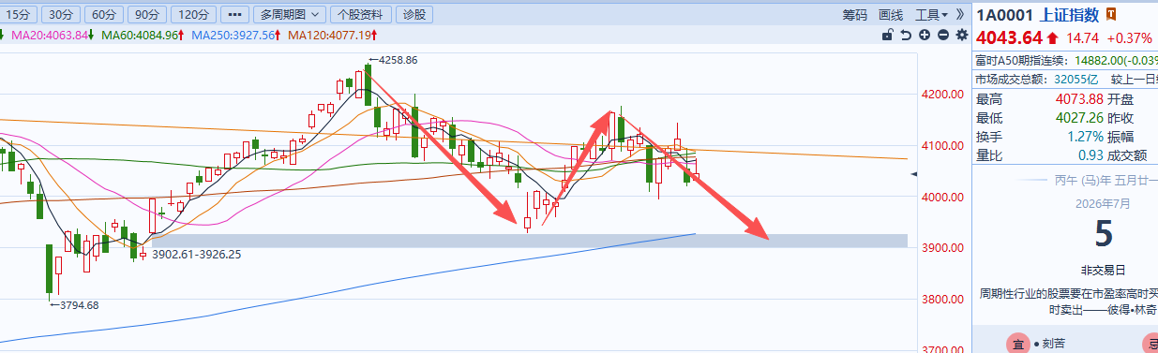Open chart settings gear icon
Viewport: 1158px width, 353px height.
(x=961, y=35)
